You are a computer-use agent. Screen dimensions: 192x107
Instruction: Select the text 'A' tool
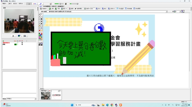[39, 17]
